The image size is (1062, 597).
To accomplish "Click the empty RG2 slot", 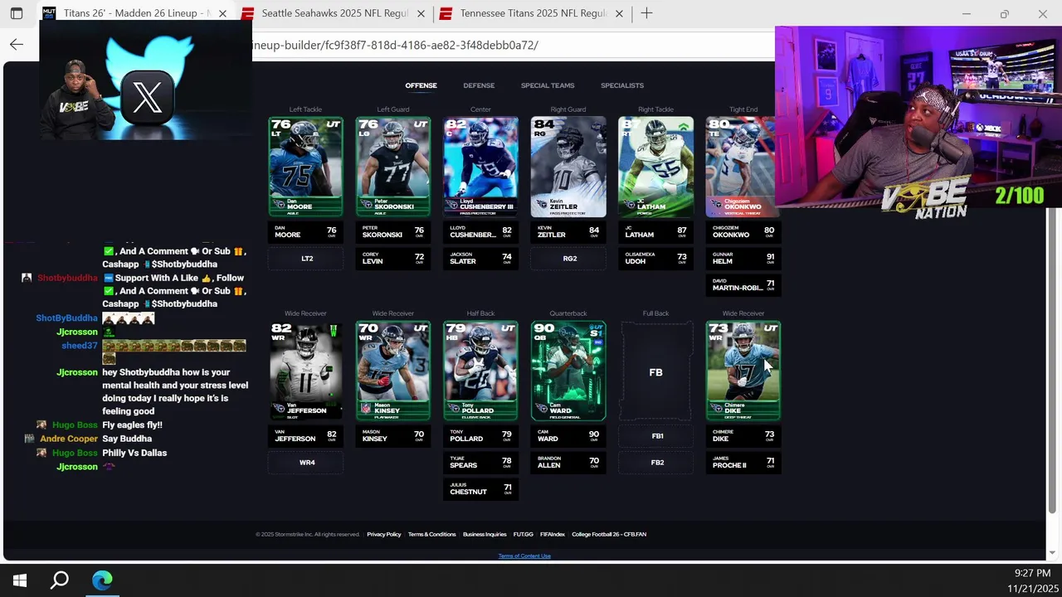I will click(568, 259).
